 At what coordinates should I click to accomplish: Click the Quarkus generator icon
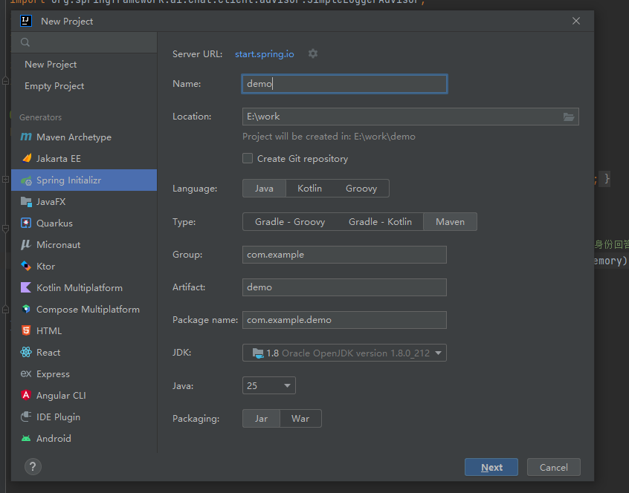[26, 223]
